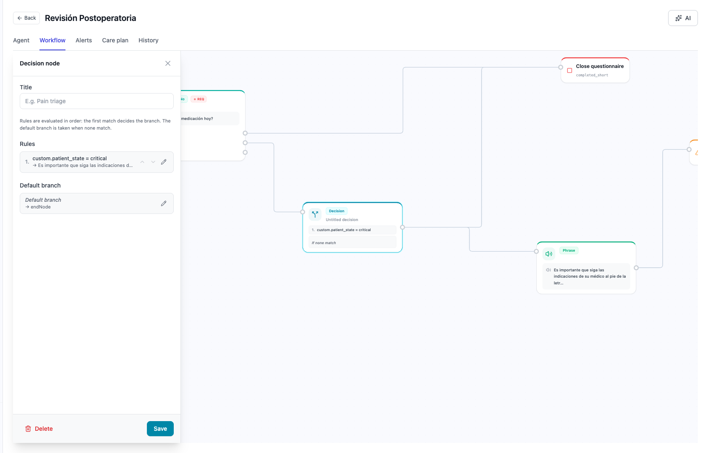This screenshot has height=453, width=708.
Task: Focus the Title input field
Action: [x=97, y=101]
